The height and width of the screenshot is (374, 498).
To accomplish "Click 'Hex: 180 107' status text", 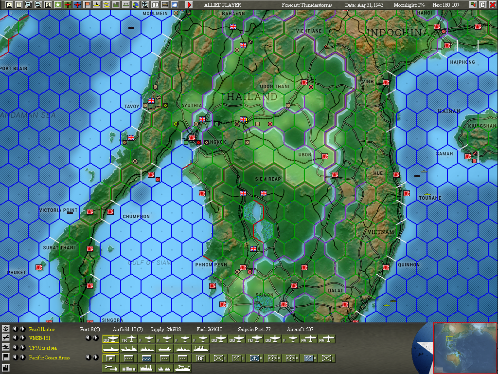I will coord(446,5).
